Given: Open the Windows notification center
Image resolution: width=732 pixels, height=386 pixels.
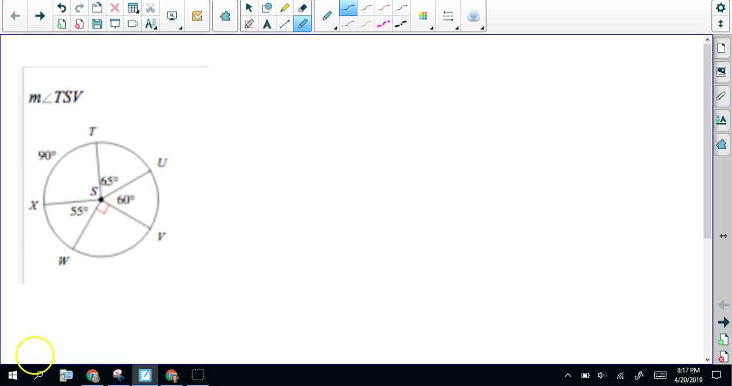Looking at the screenshot, I should 717,375.
